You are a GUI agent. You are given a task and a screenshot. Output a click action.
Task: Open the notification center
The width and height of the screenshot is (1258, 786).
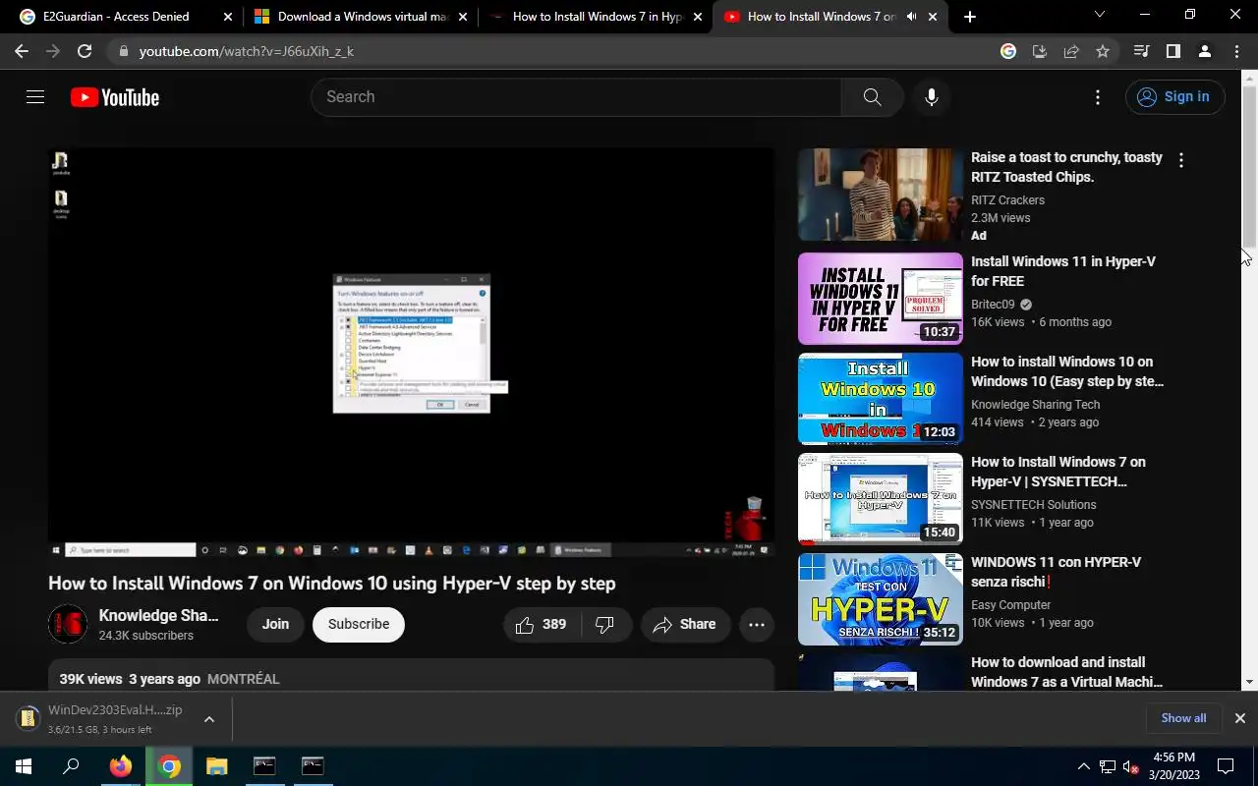(x=1226, y=766)
